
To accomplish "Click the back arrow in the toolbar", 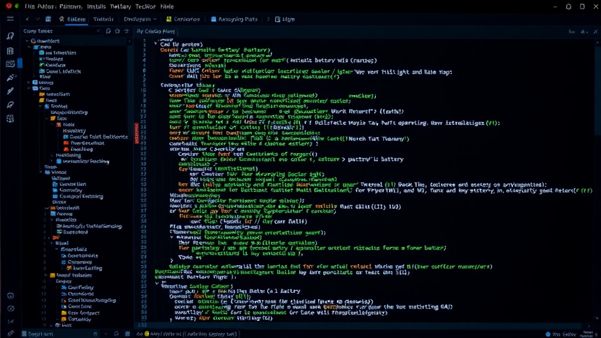I will click(27, 19).
